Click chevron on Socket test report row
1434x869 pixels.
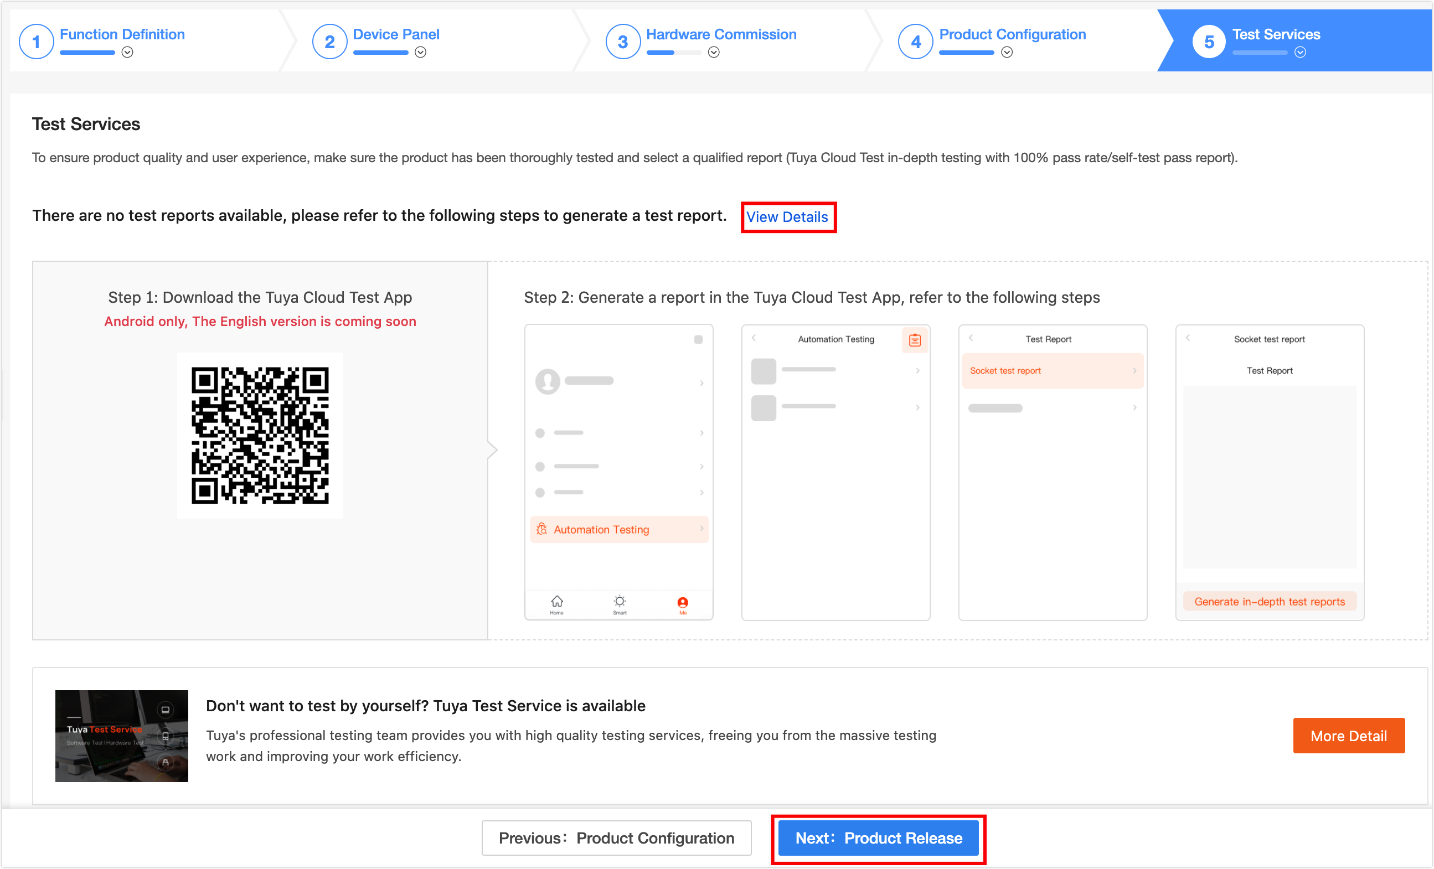click(x=1134, y=370)
